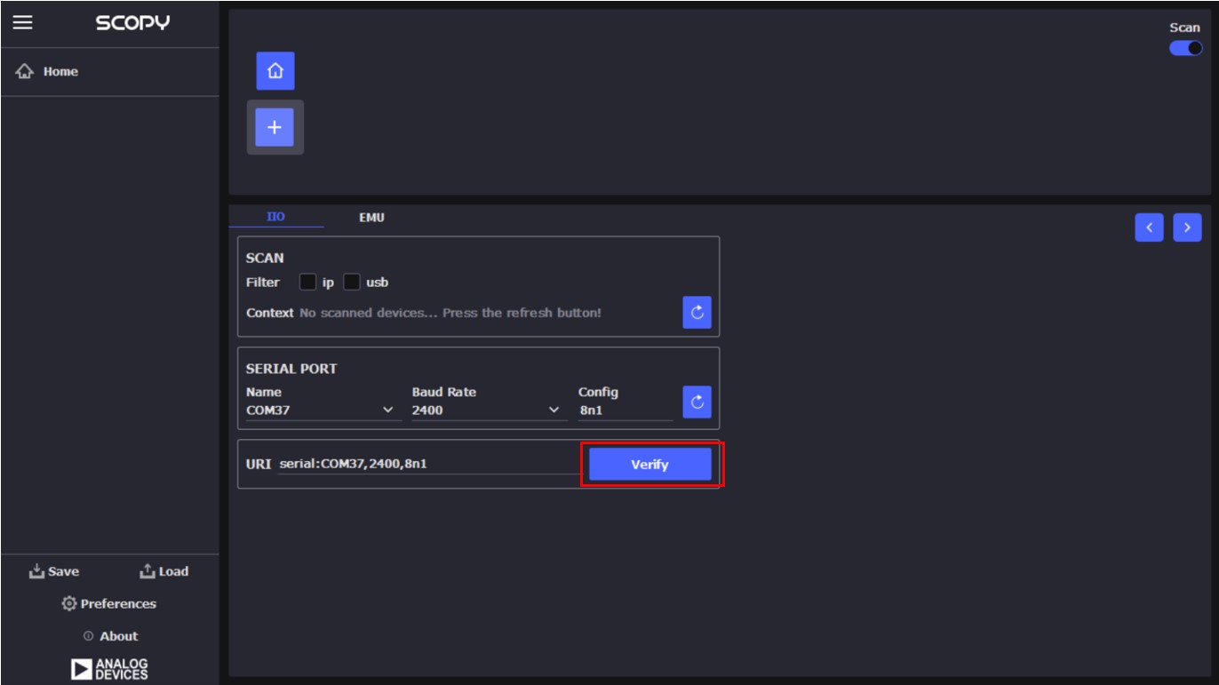Select the home device button

click(275, 71)
